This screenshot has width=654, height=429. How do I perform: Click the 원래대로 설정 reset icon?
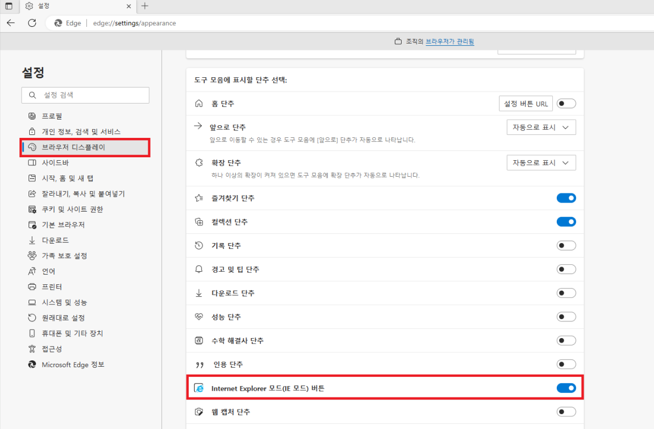pos(32,317)
